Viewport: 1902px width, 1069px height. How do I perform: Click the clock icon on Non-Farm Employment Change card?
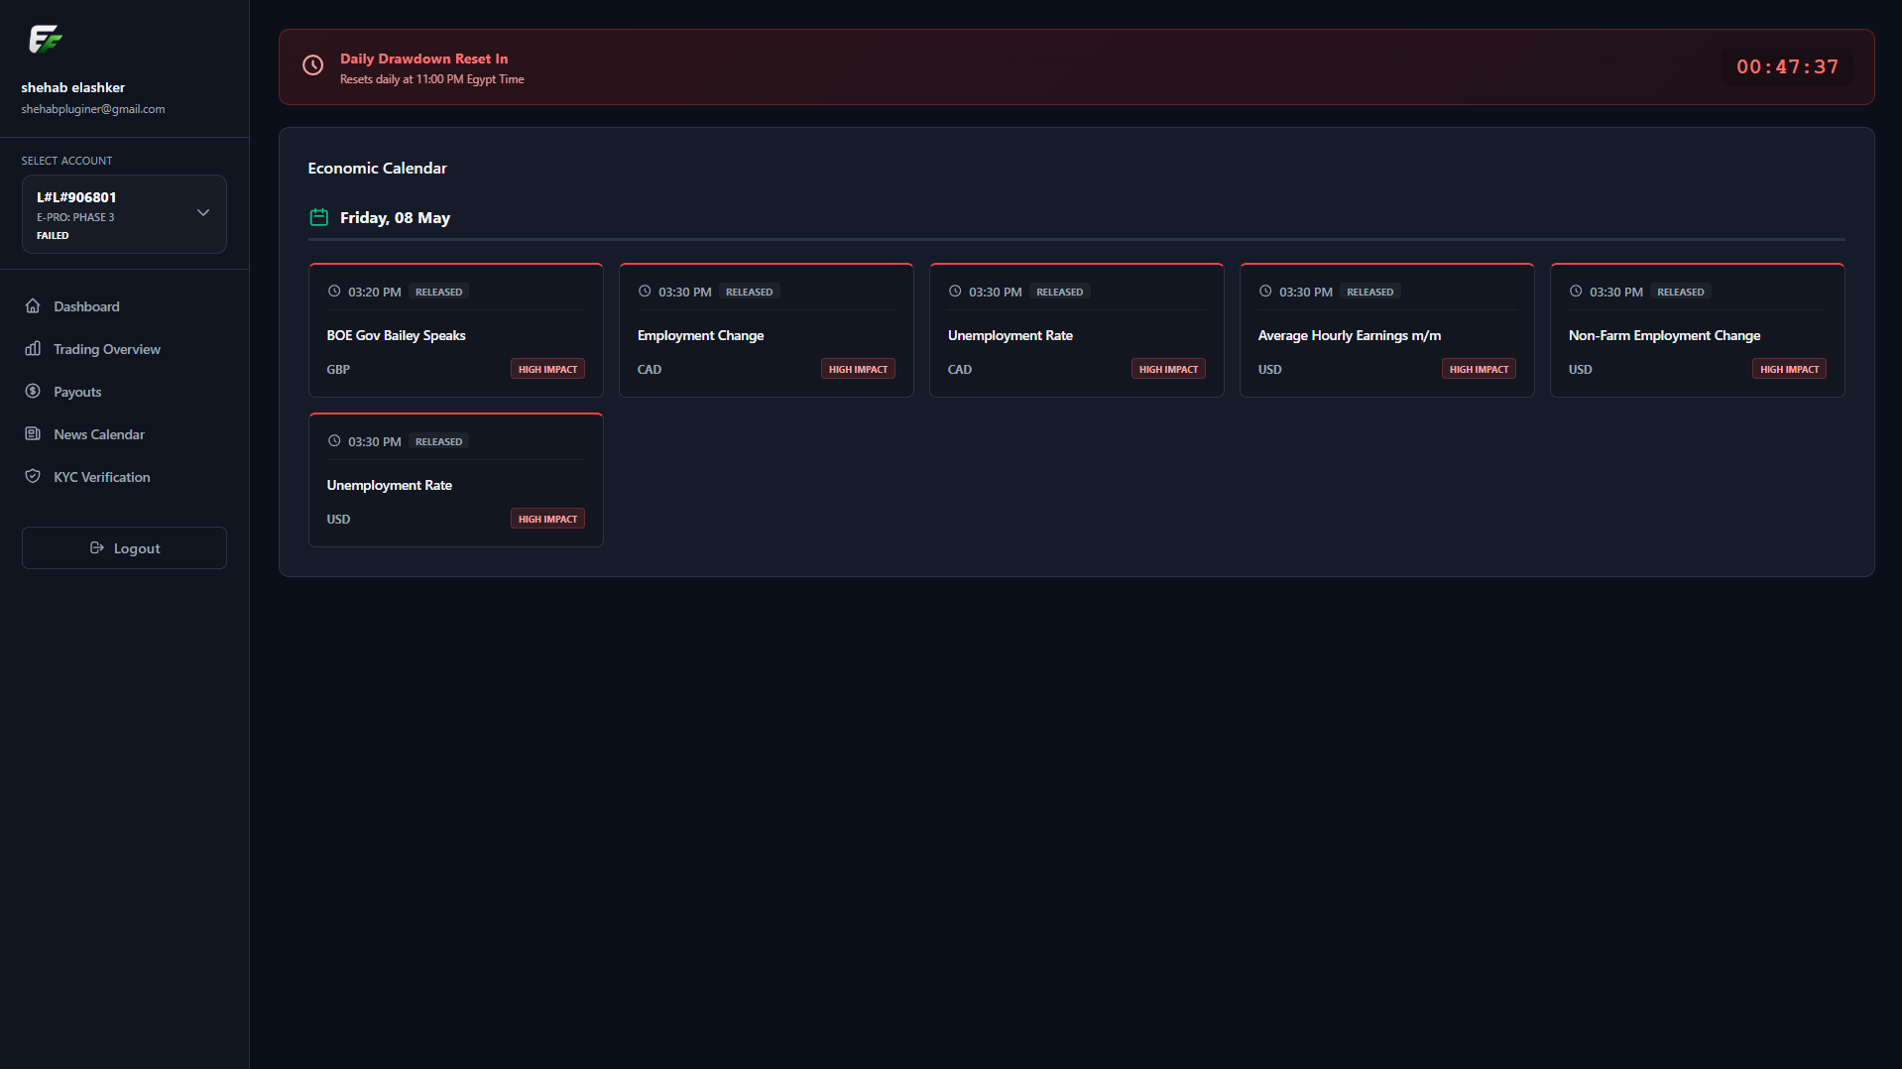pyautogui.click(x=1576, y=292)
